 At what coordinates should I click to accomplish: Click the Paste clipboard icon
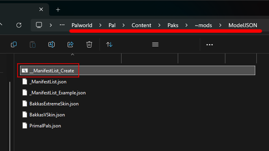tap(33, 44)
